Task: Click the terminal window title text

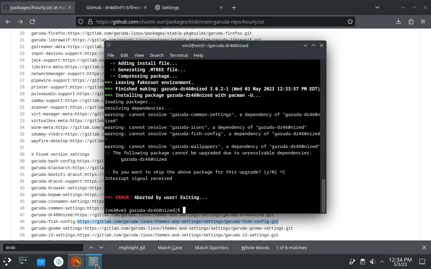Action: [215, 45]
